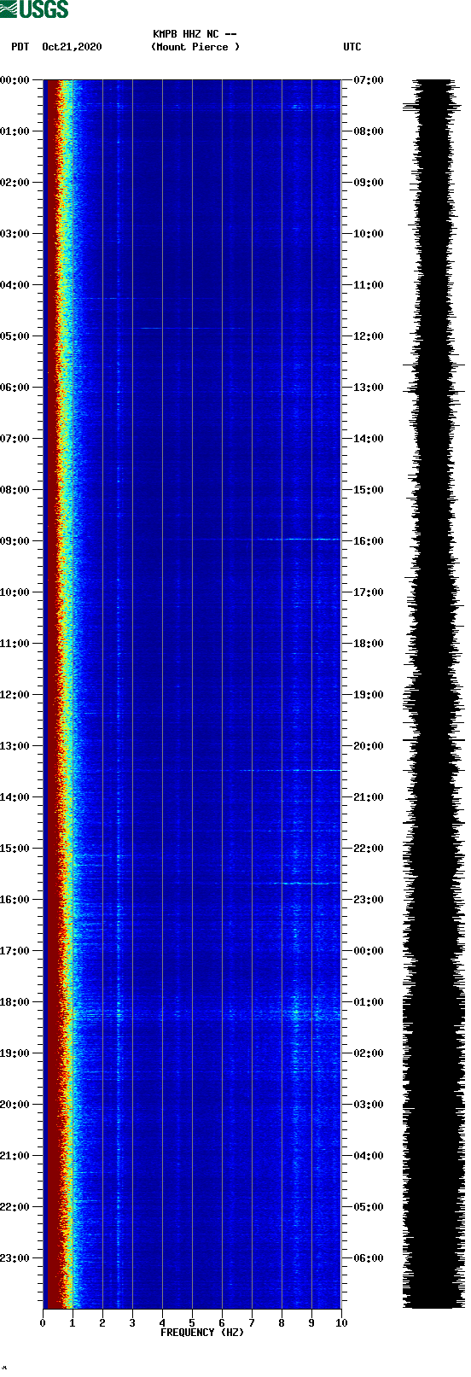Viewport: 471px width, 1377px height.
Task: Click the 05:00 PDT time label
Action: 15,336
